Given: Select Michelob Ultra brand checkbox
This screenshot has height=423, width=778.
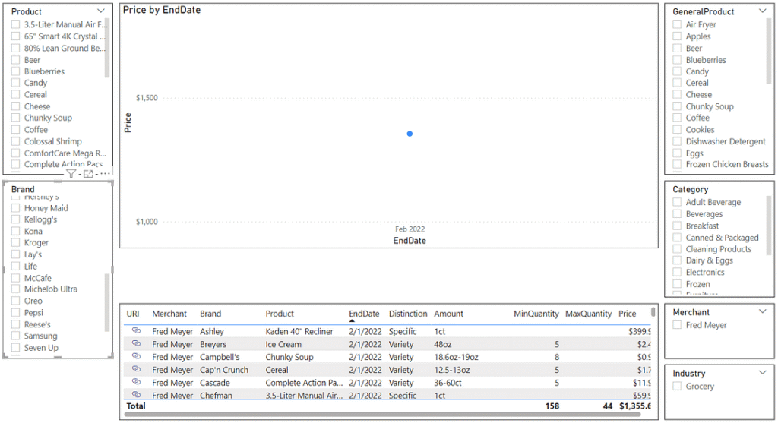Looking at the screenshot, I should tap(15, 289).
